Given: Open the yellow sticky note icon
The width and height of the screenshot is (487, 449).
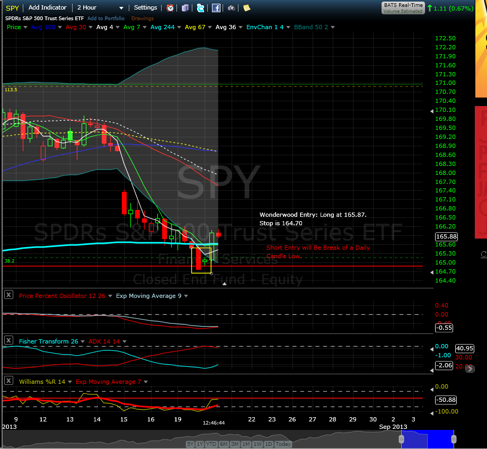Looking at the screenshot, I should coord(246,8).
